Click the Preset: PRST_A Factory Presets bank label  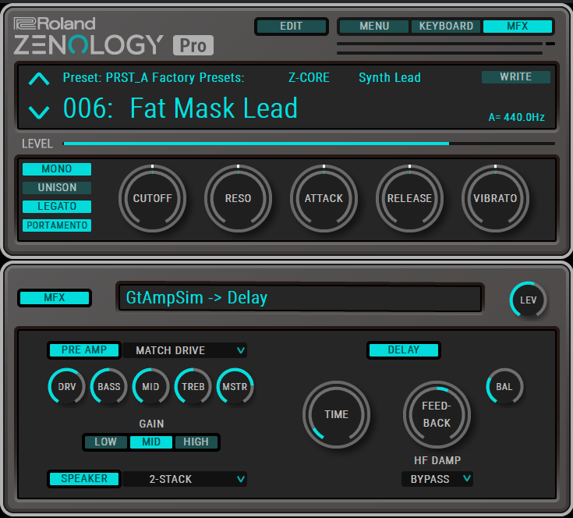point(154,78)
